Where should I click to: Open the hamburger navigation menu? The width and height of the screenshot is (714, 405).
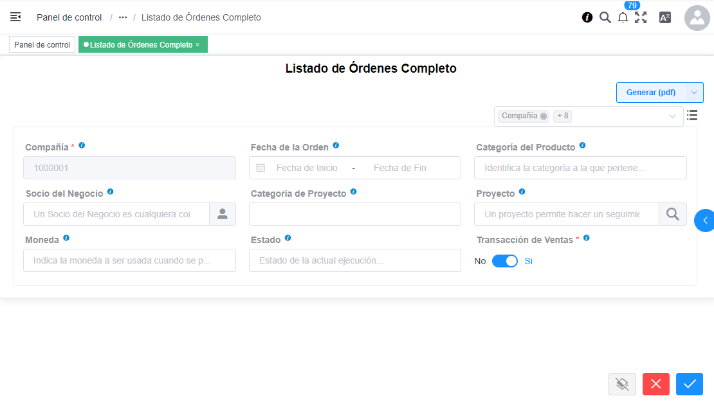15,17
